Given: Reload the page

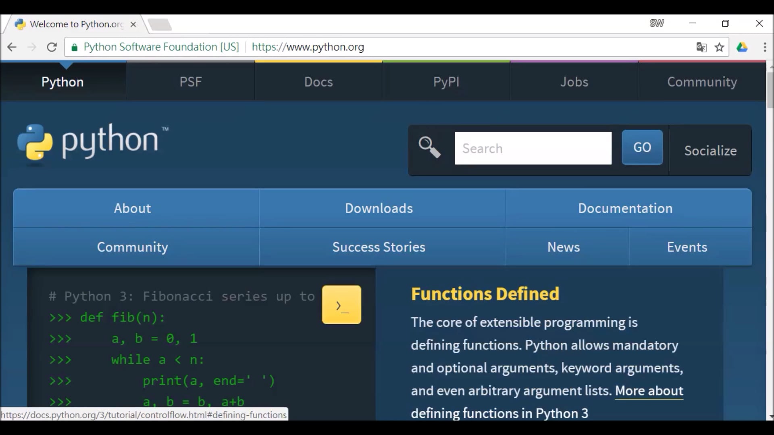Looking at the screenshot, I should pyautogui.click(x=52, y=47).
